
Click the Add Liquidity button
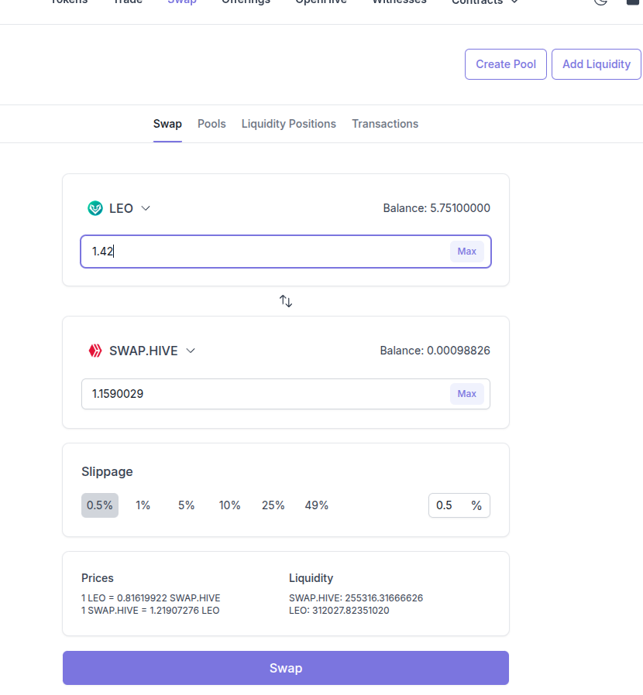click(x=597, y=64)
